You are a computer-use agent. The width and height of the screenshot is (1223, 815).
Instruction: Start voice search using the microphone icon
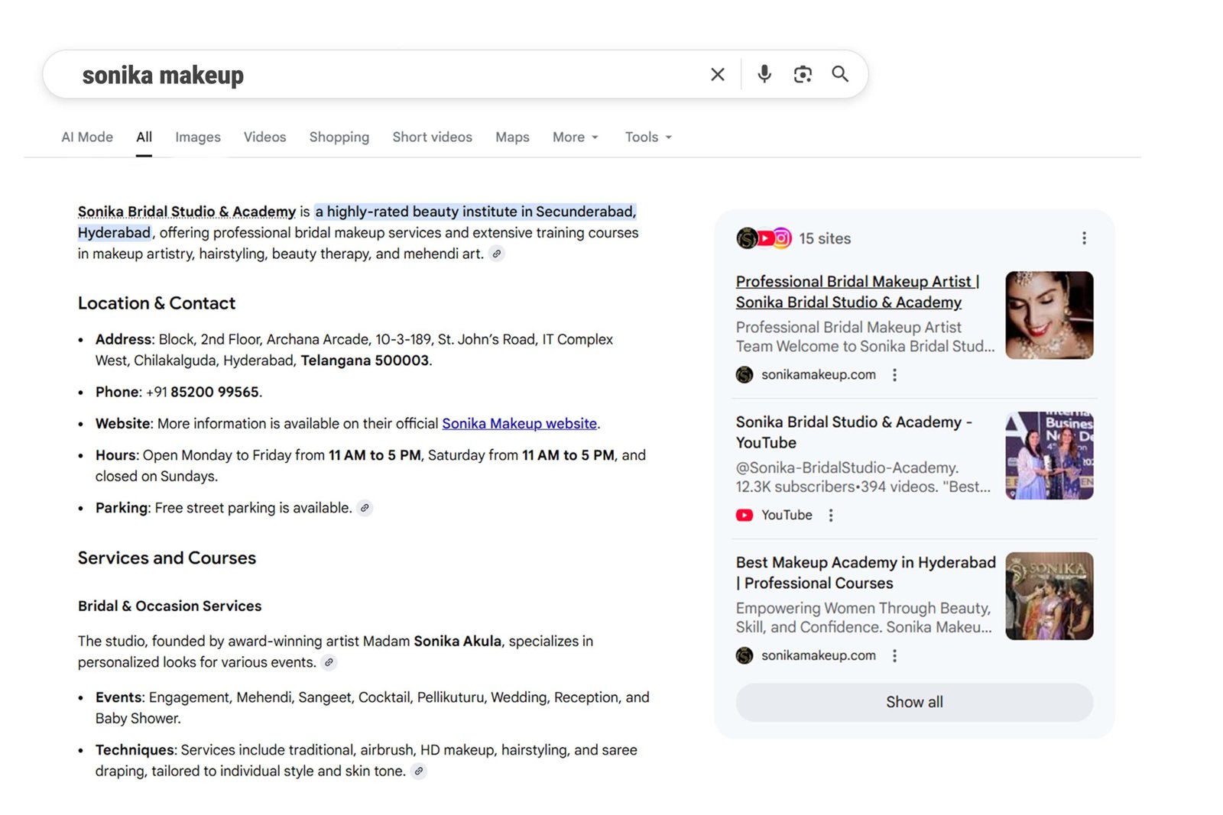[764, 74]
